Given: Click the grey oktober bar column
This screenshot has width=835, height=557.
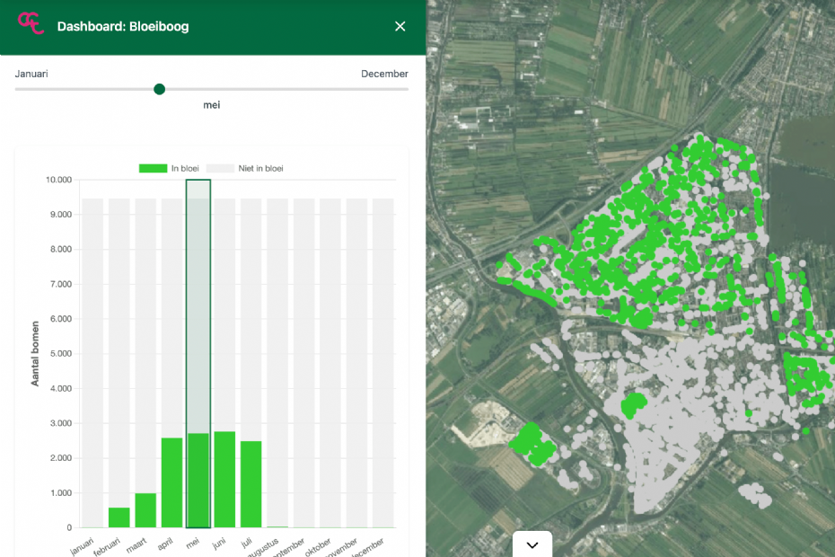Looking at the screenshot, I should click(x=330, y=359).
